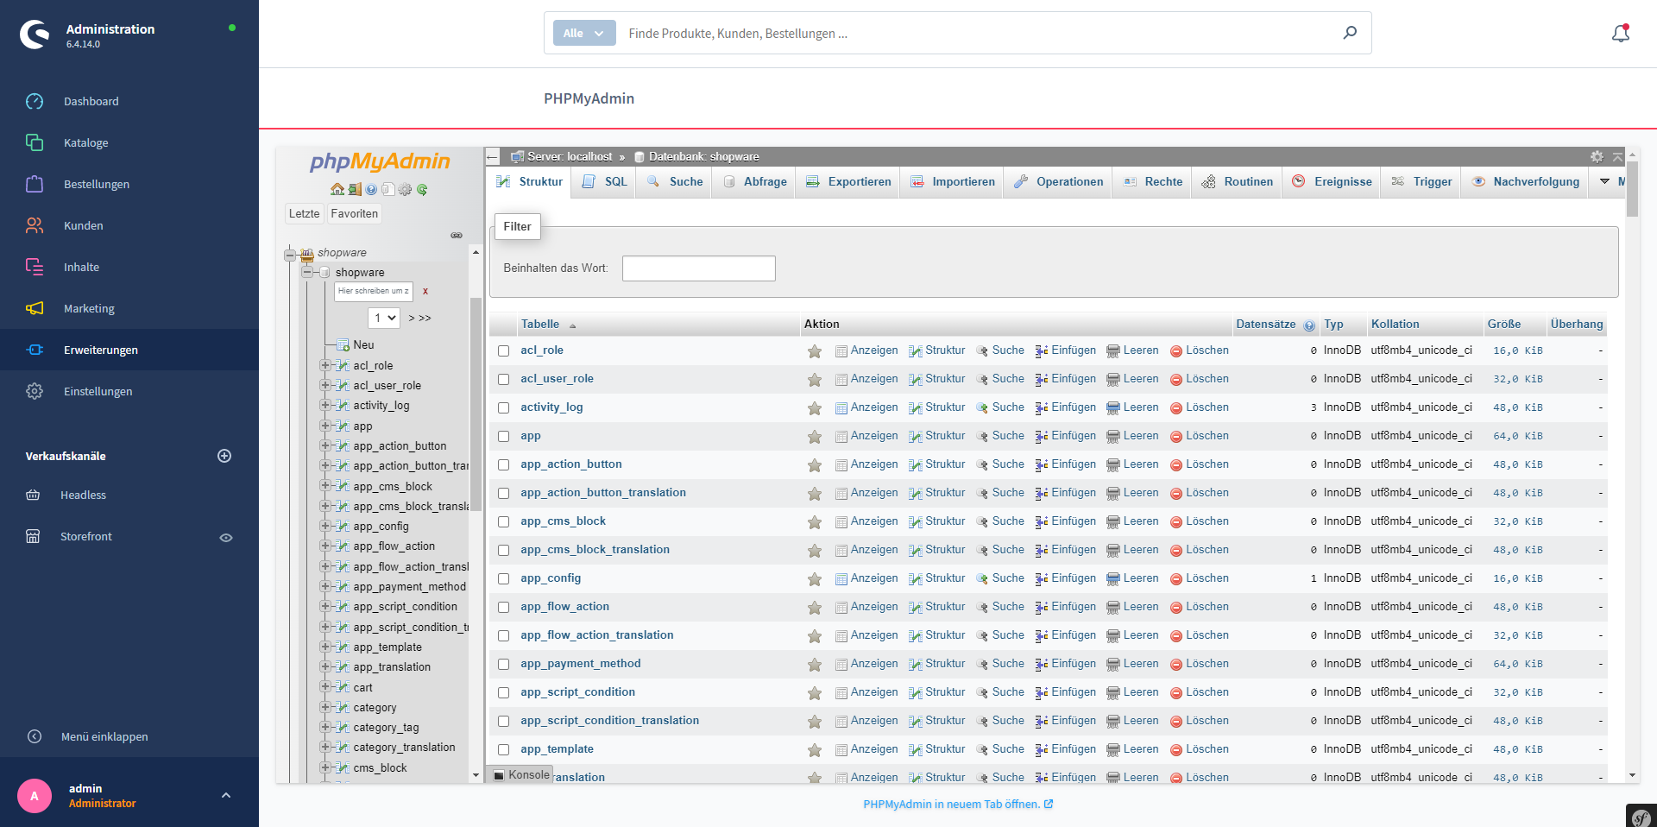Expand the acl_role tree node
Image resolution: width=1657 pixels, height=827 pixels.
click(325, 365)
